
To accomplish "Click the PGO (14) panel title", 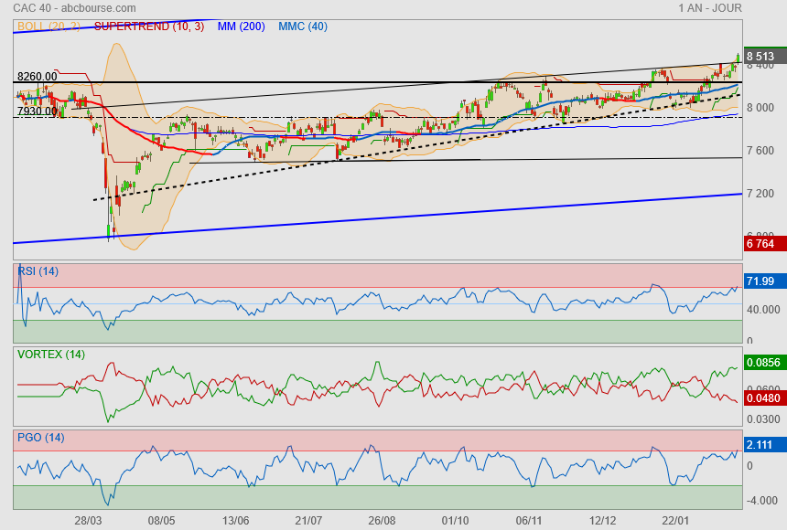I will (x=40, y=437).
